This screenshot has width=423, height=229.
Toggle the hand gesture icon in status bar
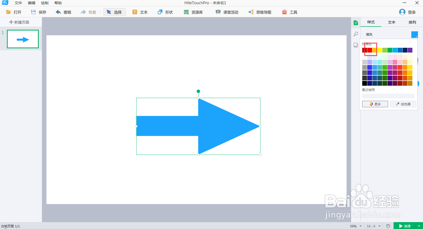pyautogui.click(x=388, y=226)
